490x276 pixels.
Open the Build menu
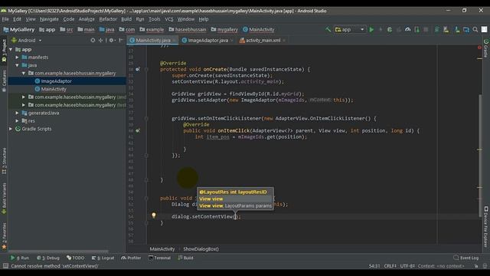[x=126, y=19]
